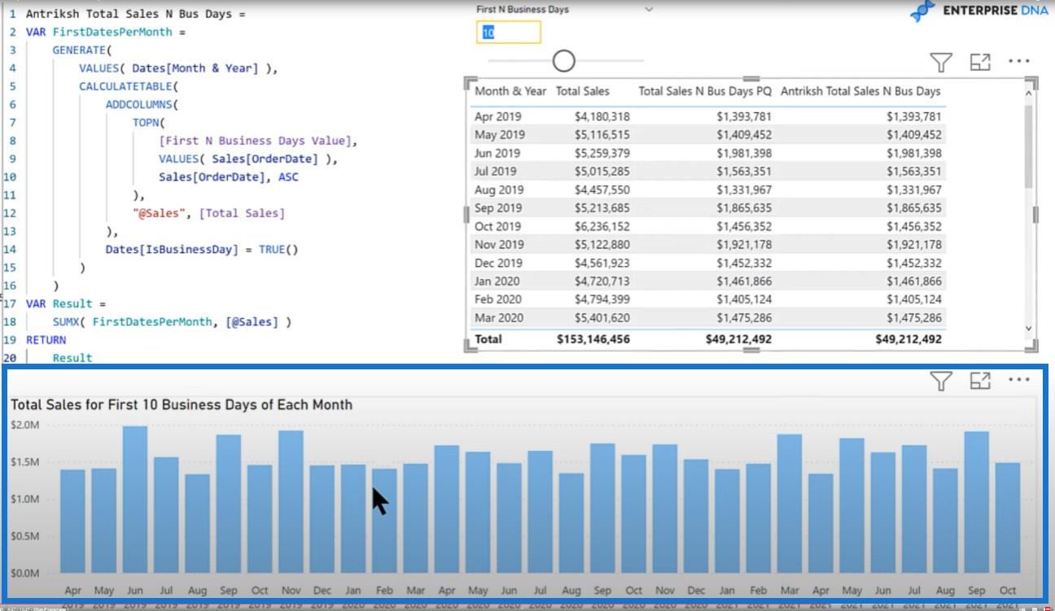Open more options menu for the bar chart
The width and height of the screenshot is (1055, 611).
pos(1019,379)
